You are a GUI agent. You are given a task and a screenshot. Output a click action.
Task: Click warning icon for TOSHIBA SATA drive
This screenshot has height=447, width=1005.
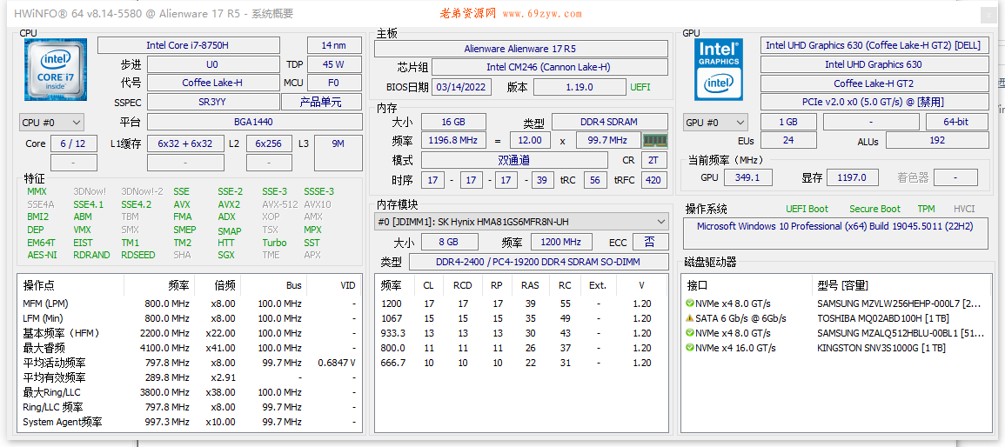pos(690,318)
